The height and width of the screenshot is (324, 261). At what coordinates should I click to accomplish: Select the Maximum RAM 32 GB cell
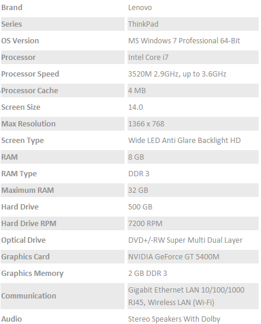point(193,190)
